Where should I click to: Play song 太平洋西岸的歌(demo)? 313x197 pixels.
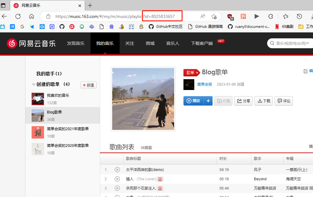tap(117, 169)
